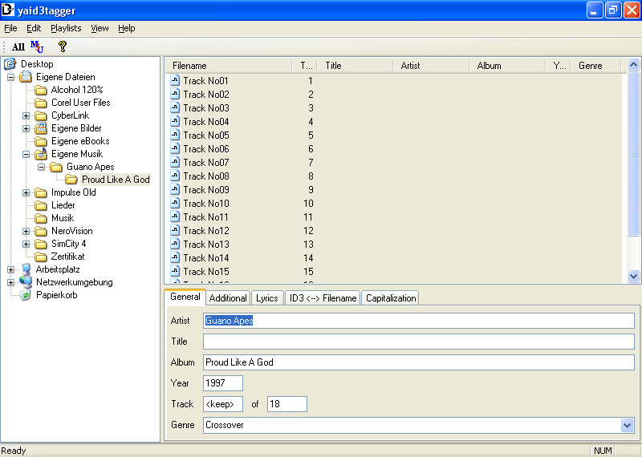This screenshot has height=457, width=642.
Task: Select the Papierkorb recycle bin icon
Action: click(25, 295)
